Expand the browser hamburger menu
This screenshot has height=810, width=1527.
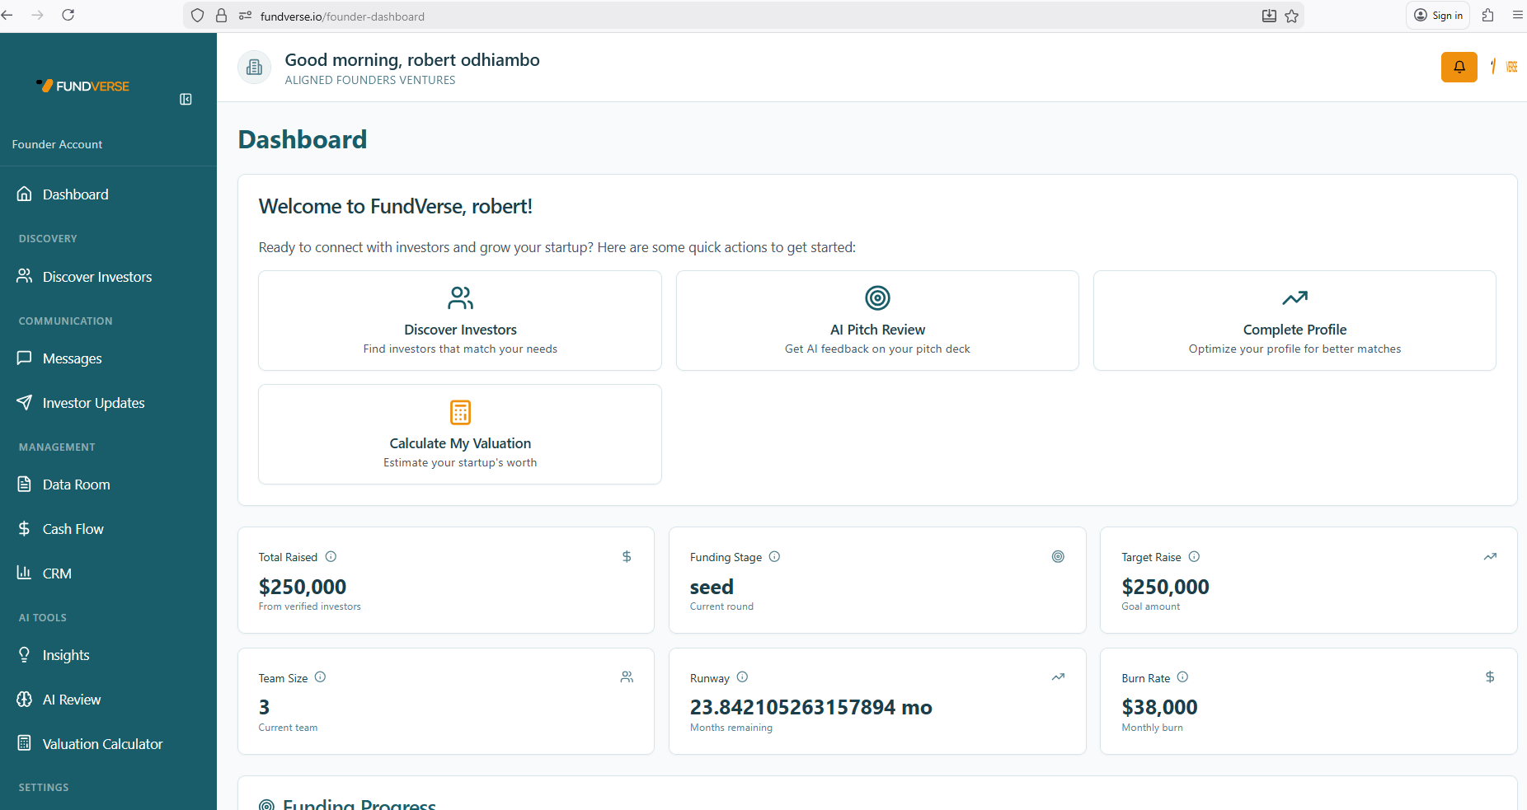1517,15
